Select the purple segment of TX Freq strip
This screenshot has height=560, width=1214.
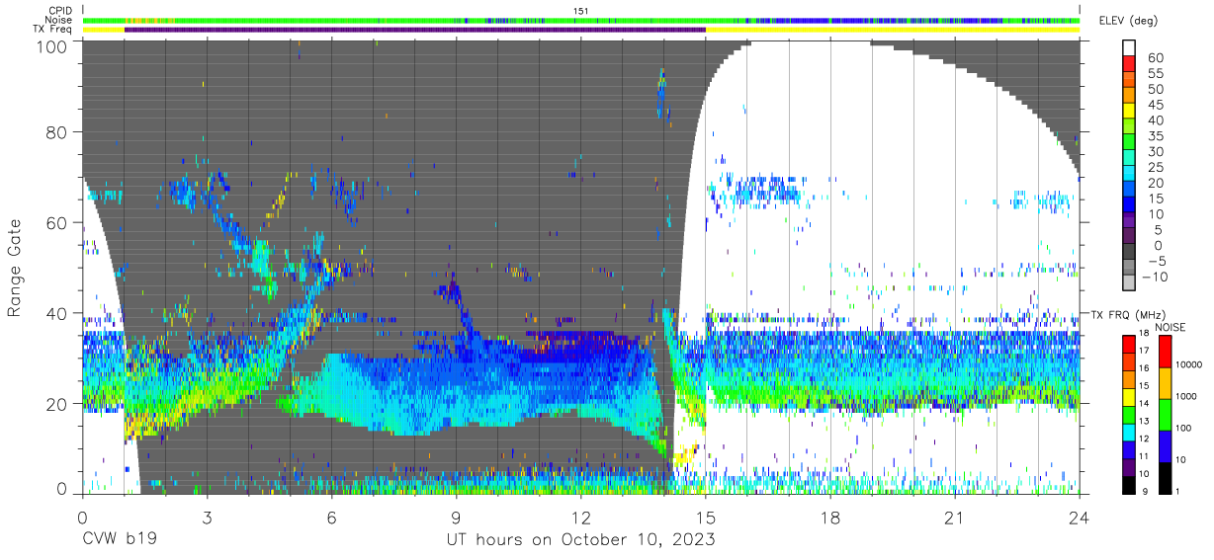click(x=415, y=30)
